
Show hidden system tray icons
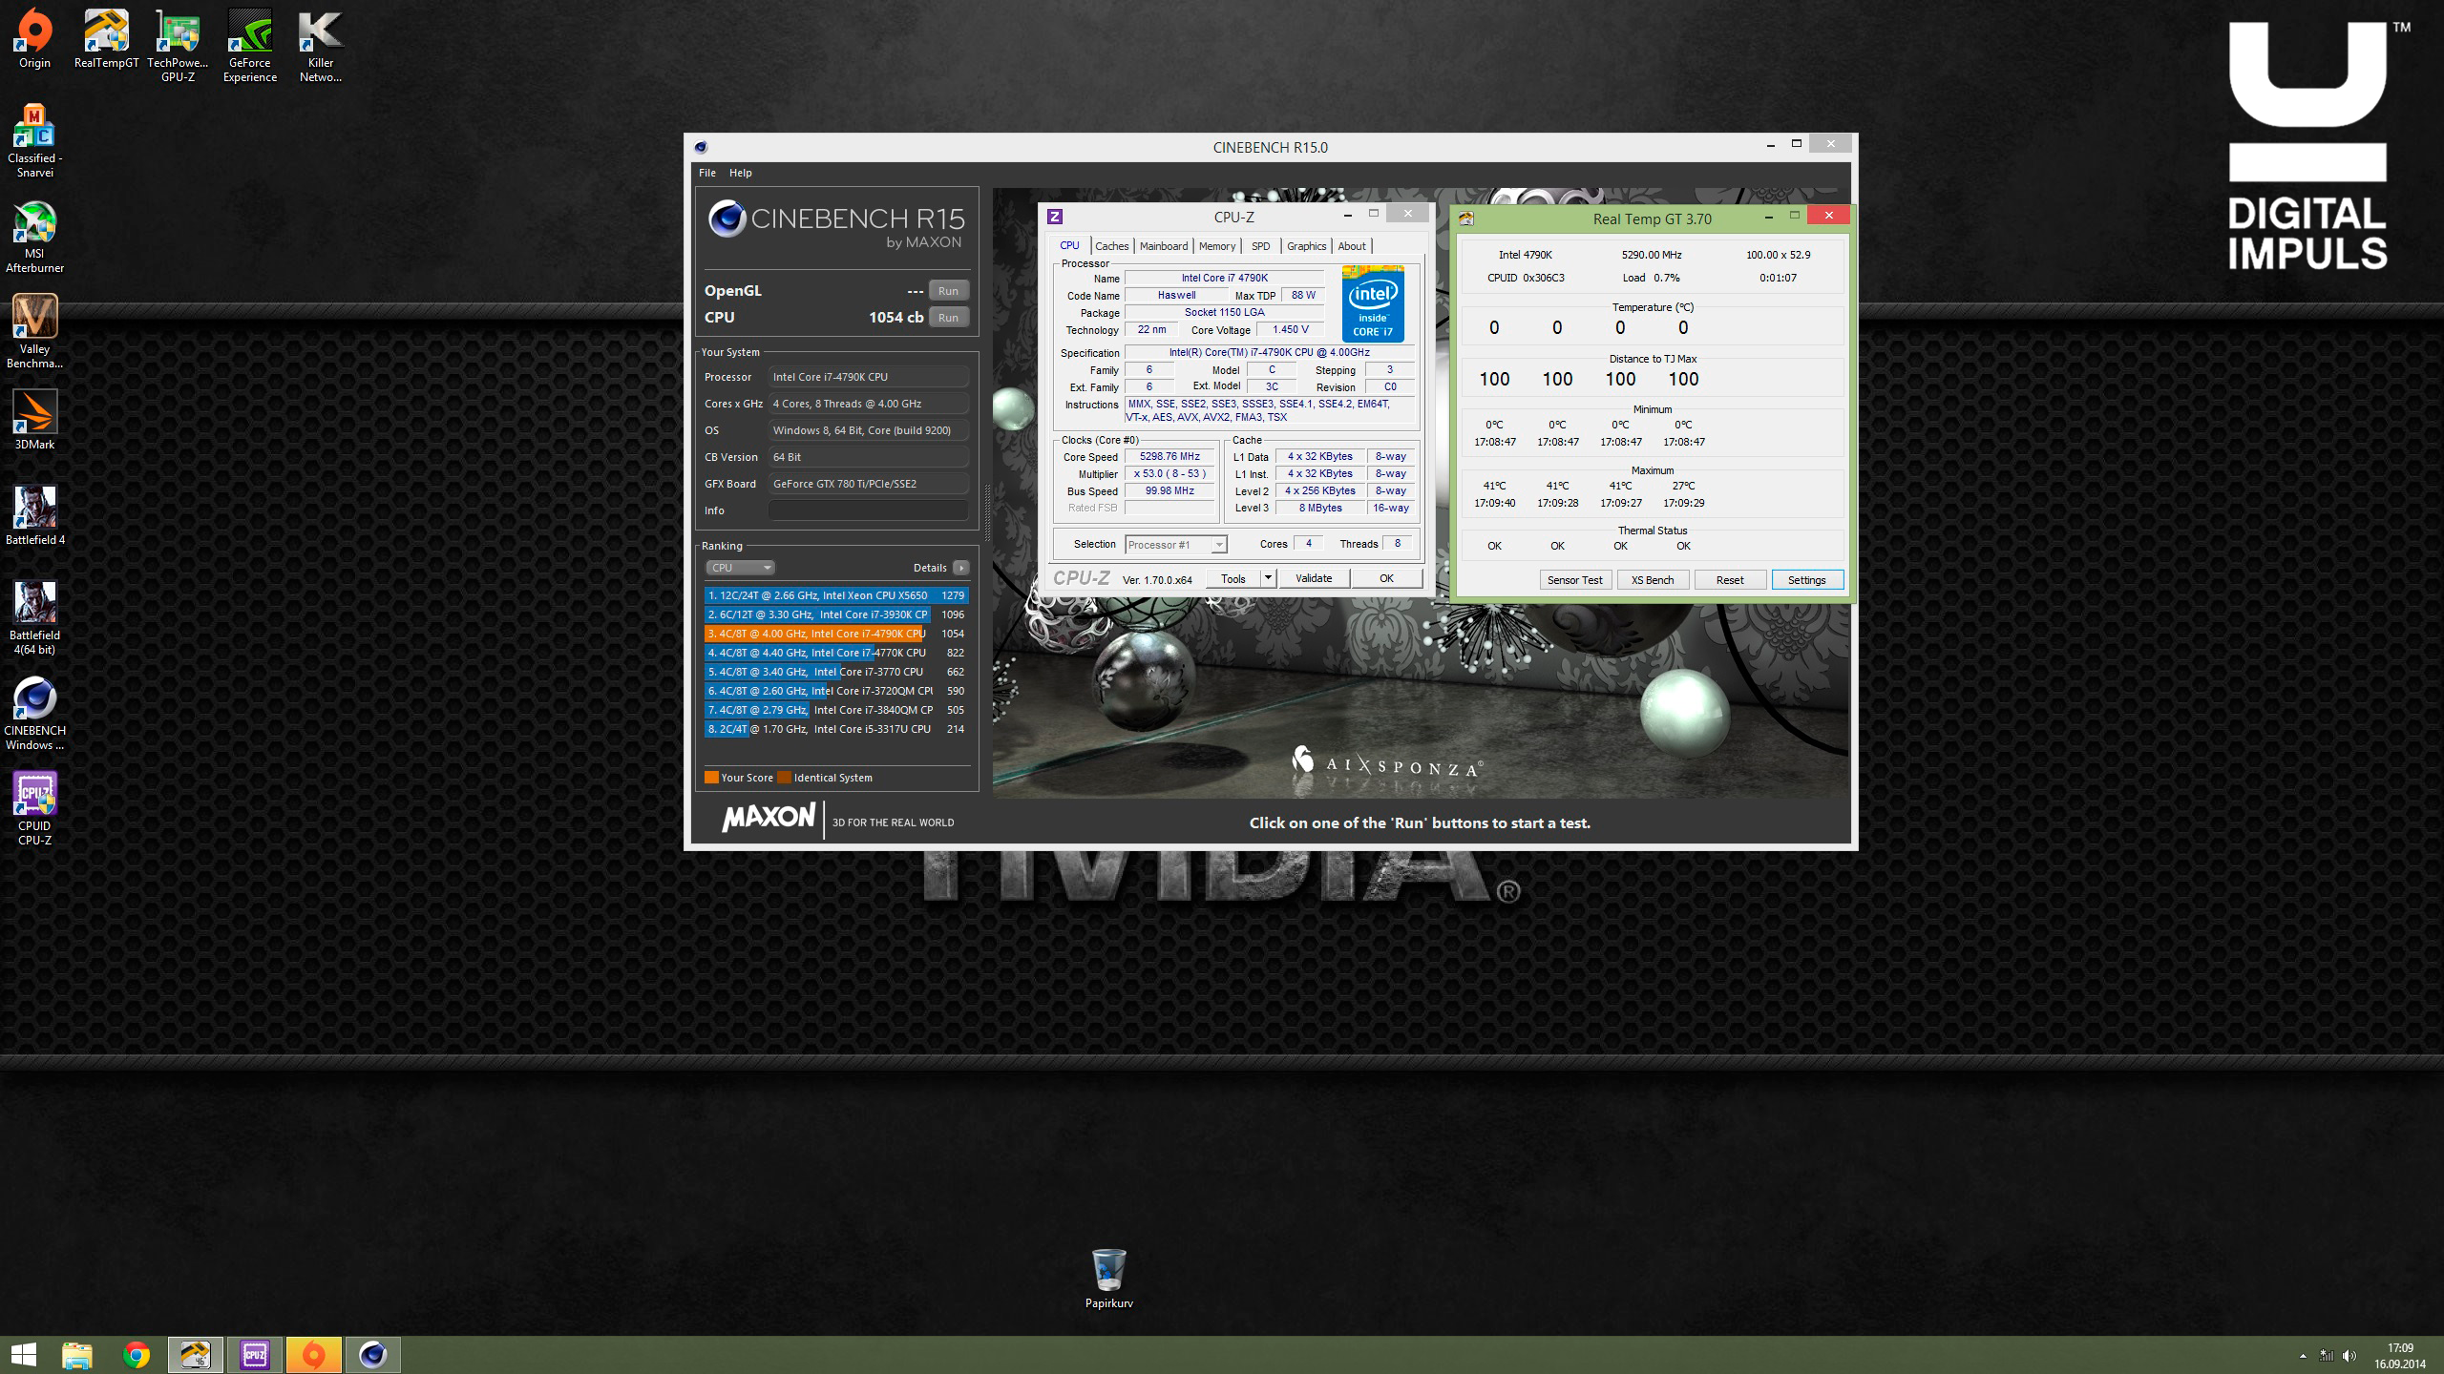point(2303,1356)
